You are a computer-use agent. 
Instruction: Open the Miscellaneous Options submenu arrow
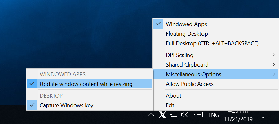click(x=274, y=74)
